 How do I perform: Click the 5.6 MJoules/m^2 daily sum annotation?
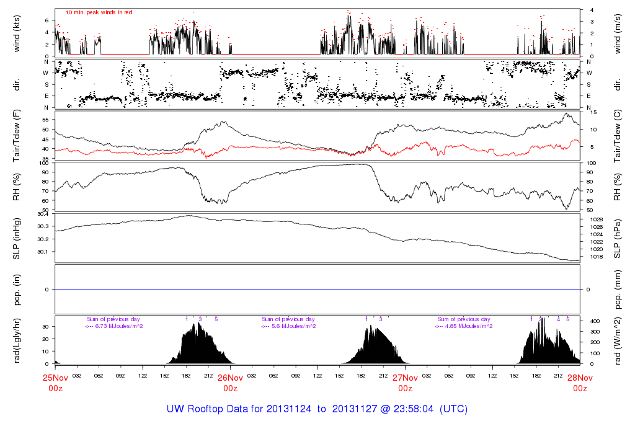pos(288,326)
